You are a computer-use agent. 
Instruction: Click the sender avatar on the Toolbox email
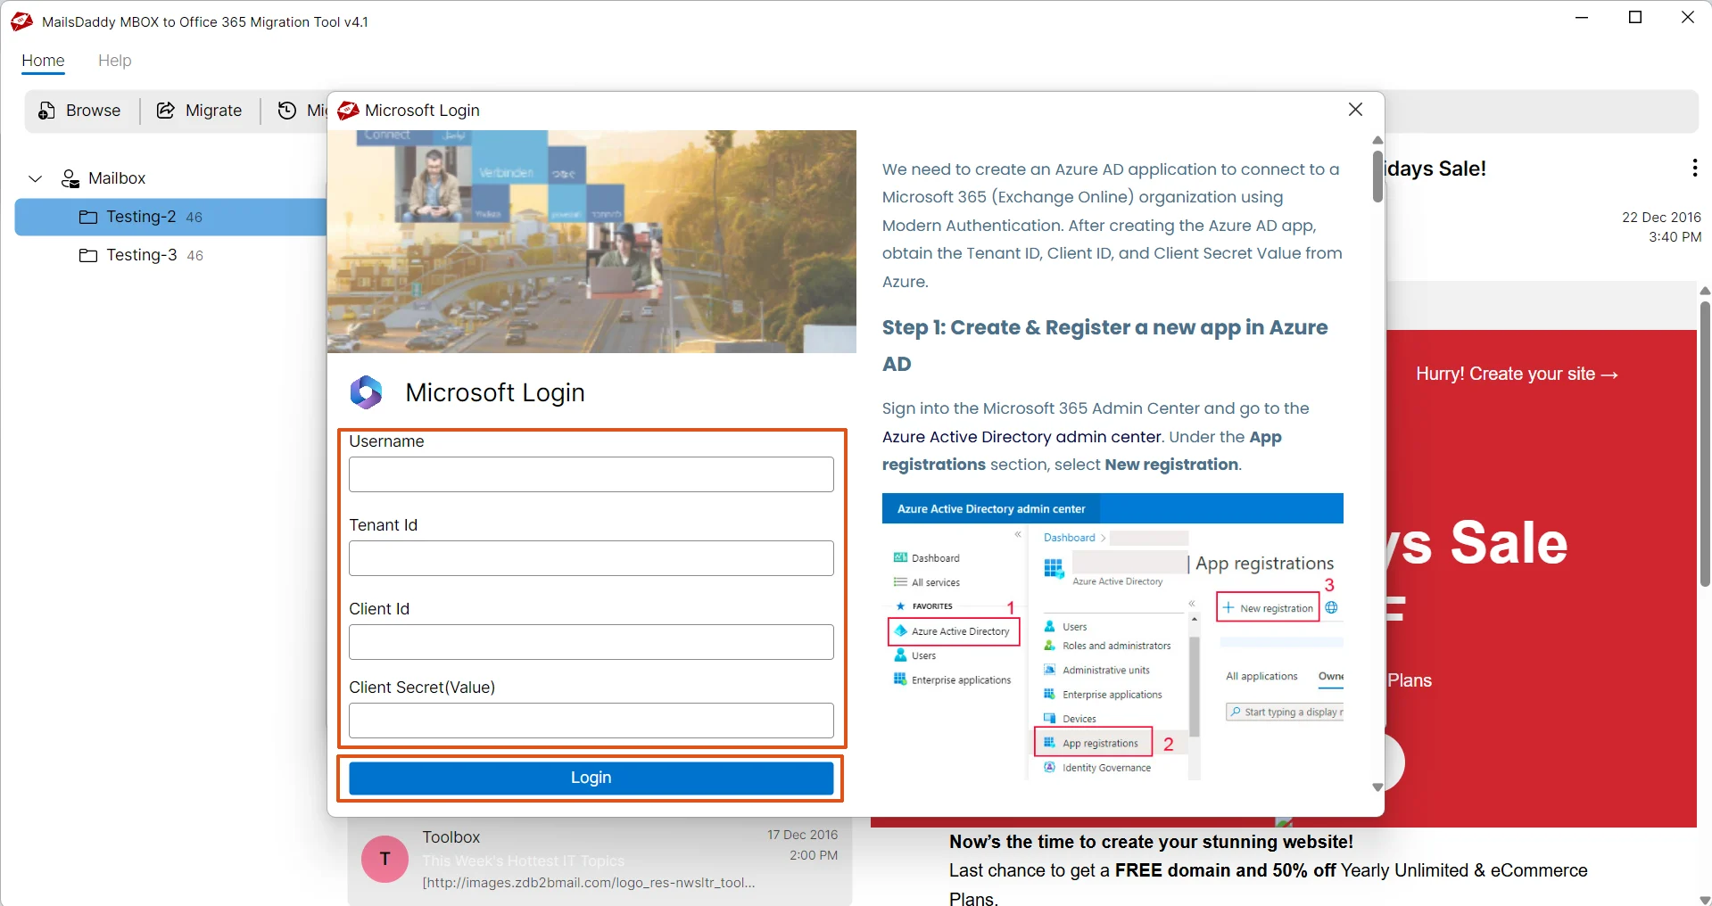pyautogui.click(x=384, y=858)
